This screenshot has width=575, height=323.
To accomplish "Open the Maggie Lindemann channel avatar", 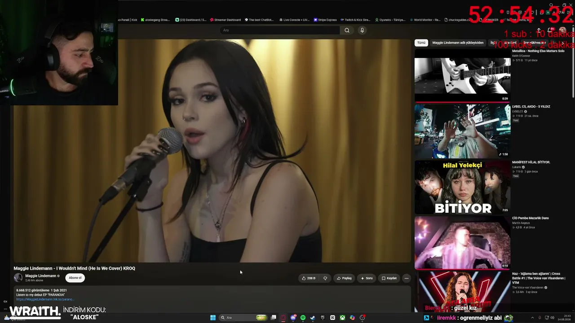I will (x=18, y=278).
